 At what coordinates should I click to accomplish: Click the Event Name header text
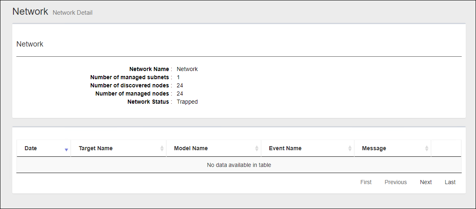click(285, 148)
